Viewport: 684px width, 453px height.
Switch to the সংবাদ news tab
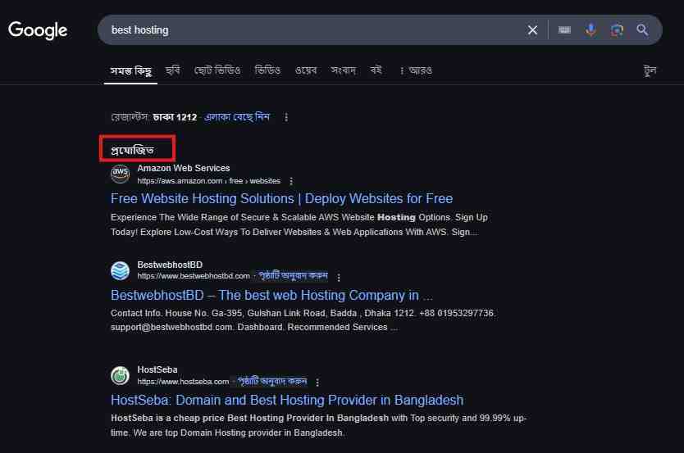click(x=343, y=70)
